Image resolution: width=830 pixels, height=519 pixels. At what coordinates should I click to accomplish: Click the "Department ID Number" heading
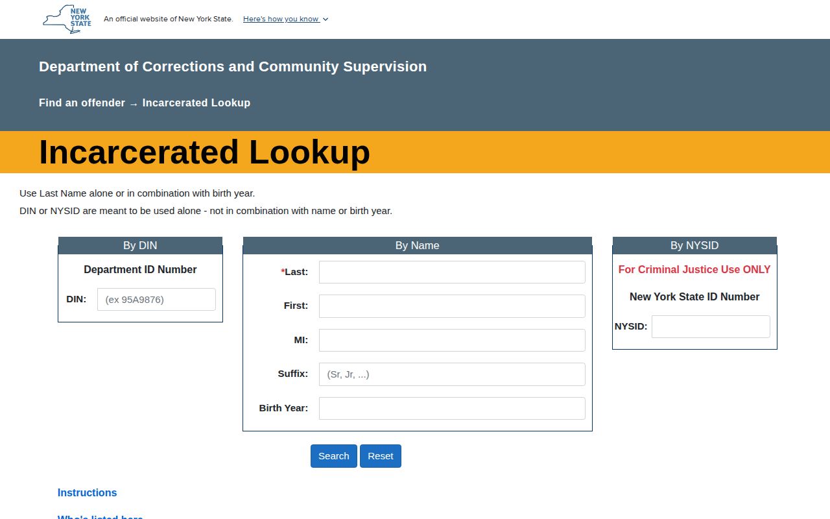140,269
